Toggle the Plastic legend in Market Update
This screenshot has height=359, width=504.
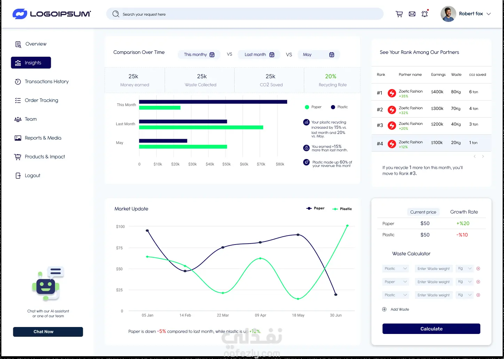[x=342, y=209]
